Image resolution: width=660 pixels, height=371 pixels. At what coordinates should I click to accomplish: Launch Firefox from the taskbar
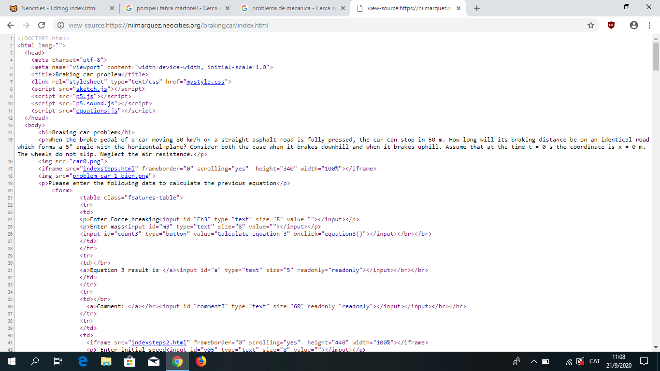click(201, 361)
